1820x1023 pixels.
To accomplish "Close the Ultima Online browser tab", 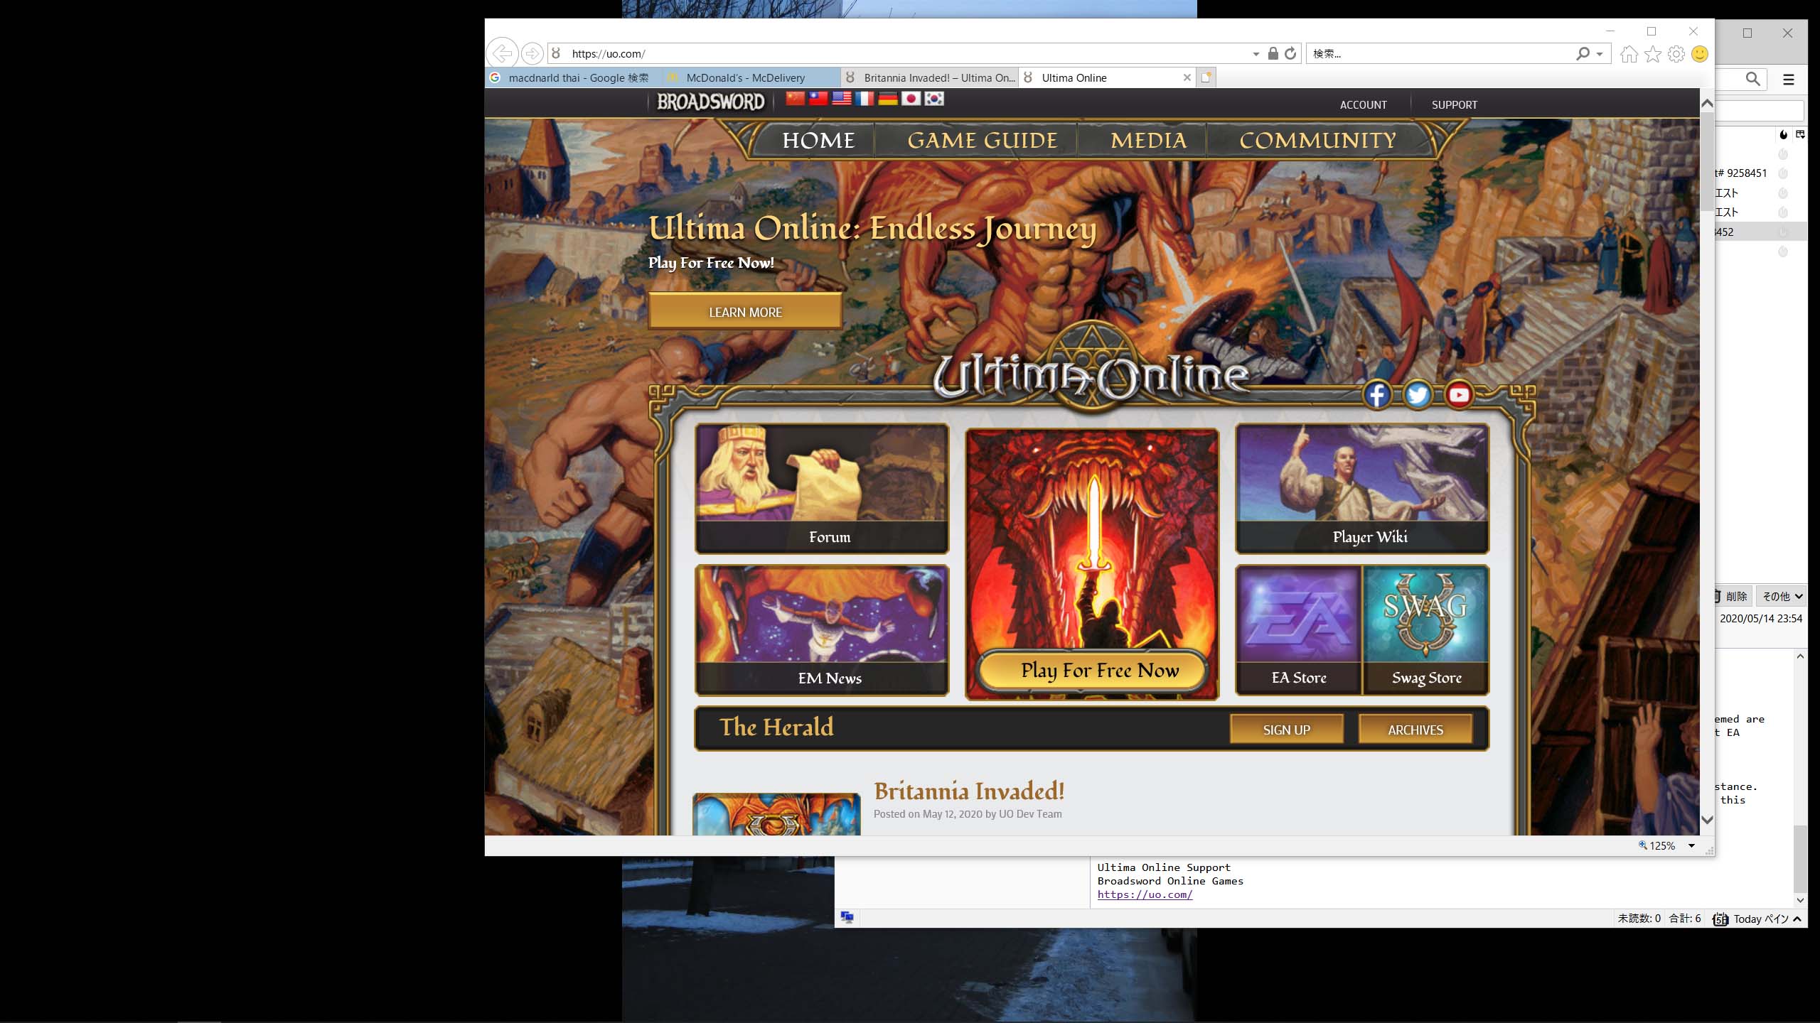I will [1187, 77].
